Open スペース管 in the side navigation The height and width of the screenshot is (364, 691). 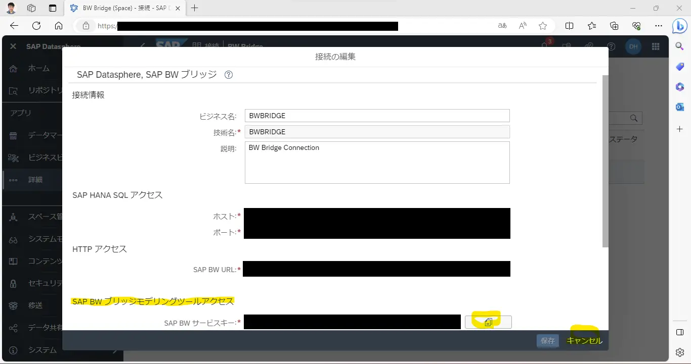(x=32, y=217)
